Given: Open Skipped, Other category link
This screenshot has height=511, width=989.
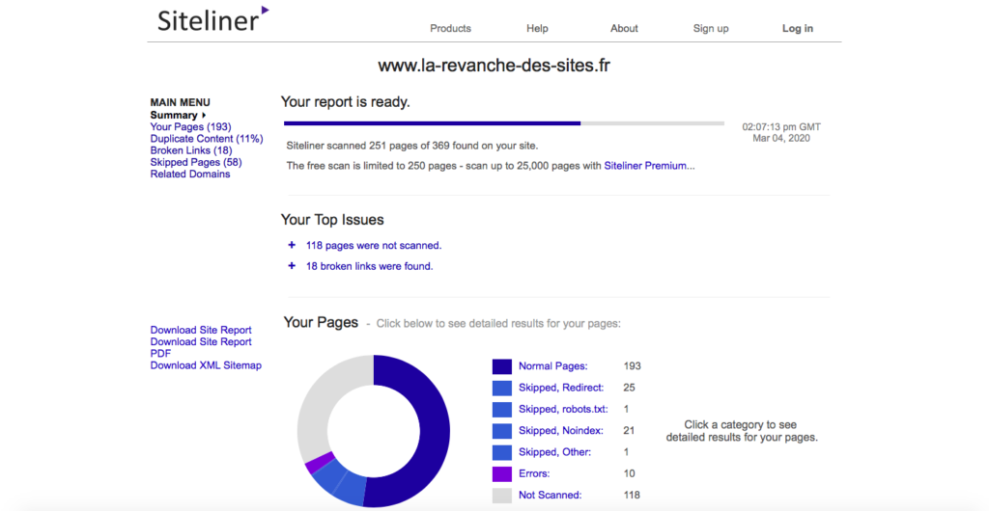Looking at the screenshot, I should 555,452.
